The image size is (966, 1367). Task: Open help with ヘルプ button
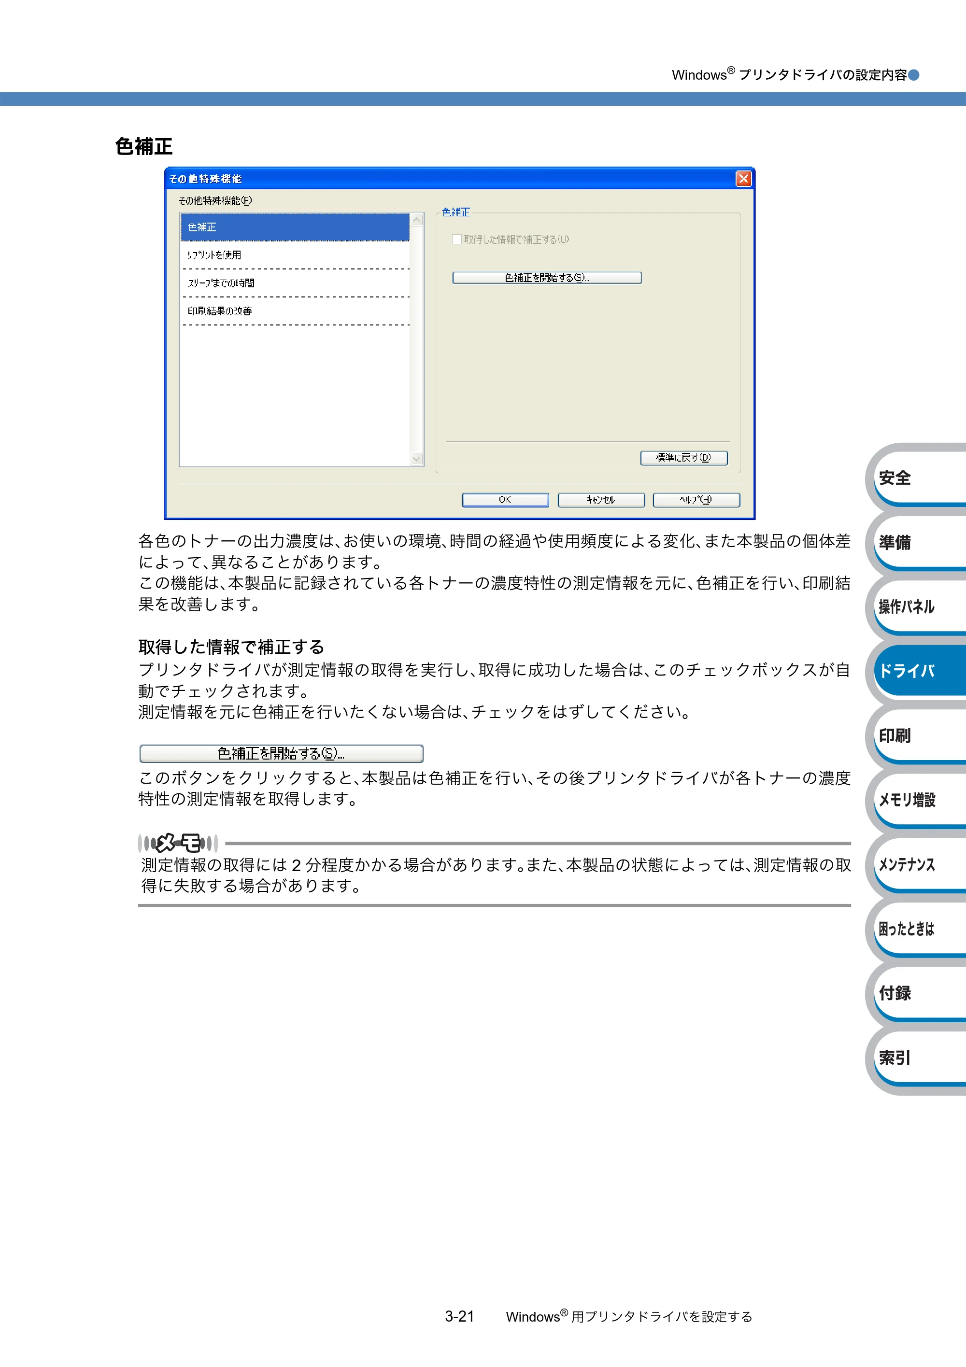click(x=696, y=500)
